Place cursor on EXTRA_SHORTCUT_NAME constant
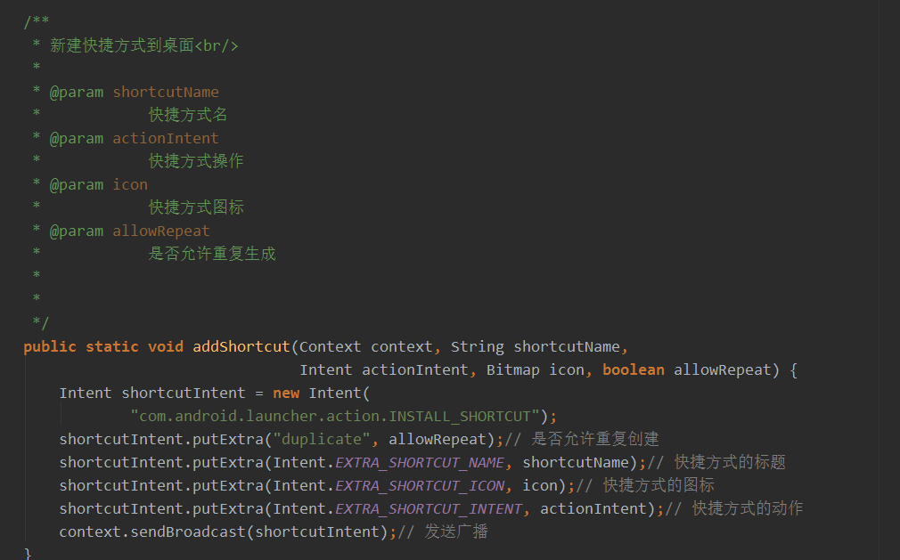This screenshot has height=560, width=900. point(420,462)
